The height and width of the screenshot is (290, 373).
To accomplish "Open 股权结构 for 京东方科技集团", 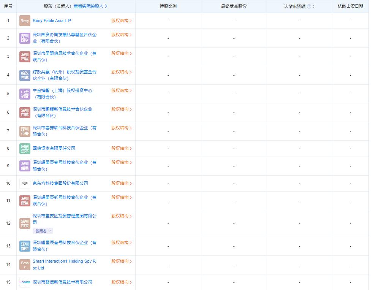I will [x=121, y=184].
